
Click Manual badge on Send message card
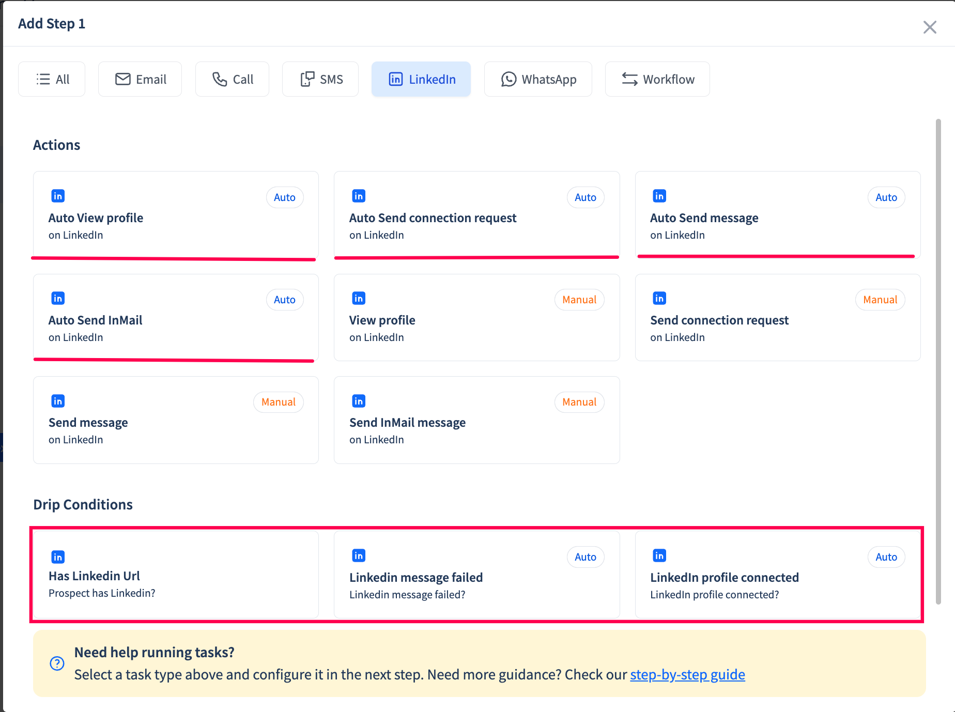(x=279, y=402)
